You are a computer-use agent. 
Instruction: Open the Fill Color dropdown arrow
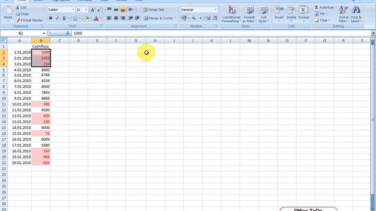point(91,18)
